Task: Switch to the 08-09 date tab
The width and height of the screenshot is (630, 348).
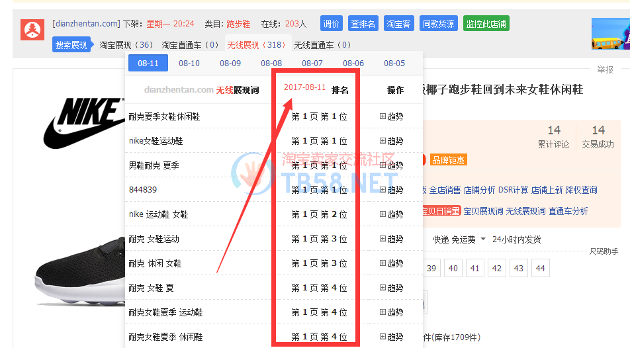Action: click(x=230, y=63)
